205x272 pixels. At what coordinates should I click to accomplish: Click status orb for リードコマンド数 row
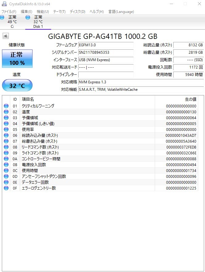[6, 147]
